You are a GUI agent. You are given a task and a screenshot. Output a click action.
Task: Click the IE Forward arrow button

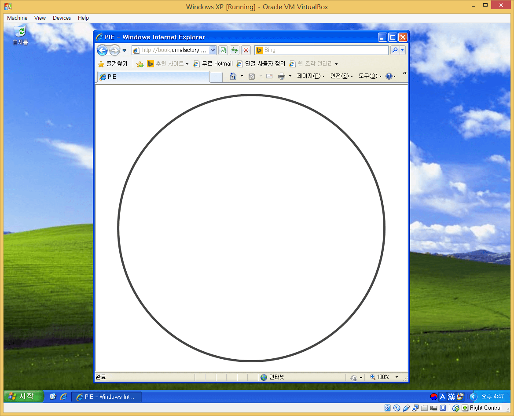[x=114, y=50]
